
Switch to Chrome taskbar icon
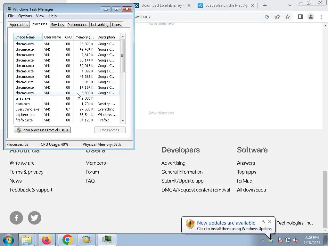click(67, 240)
